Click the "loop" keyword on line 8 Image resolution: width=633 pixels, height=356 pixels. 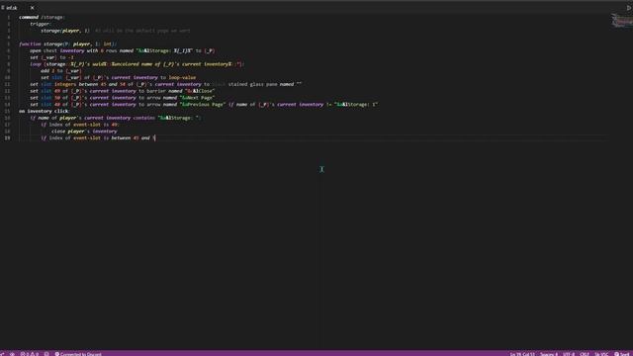tap(36, 64)
